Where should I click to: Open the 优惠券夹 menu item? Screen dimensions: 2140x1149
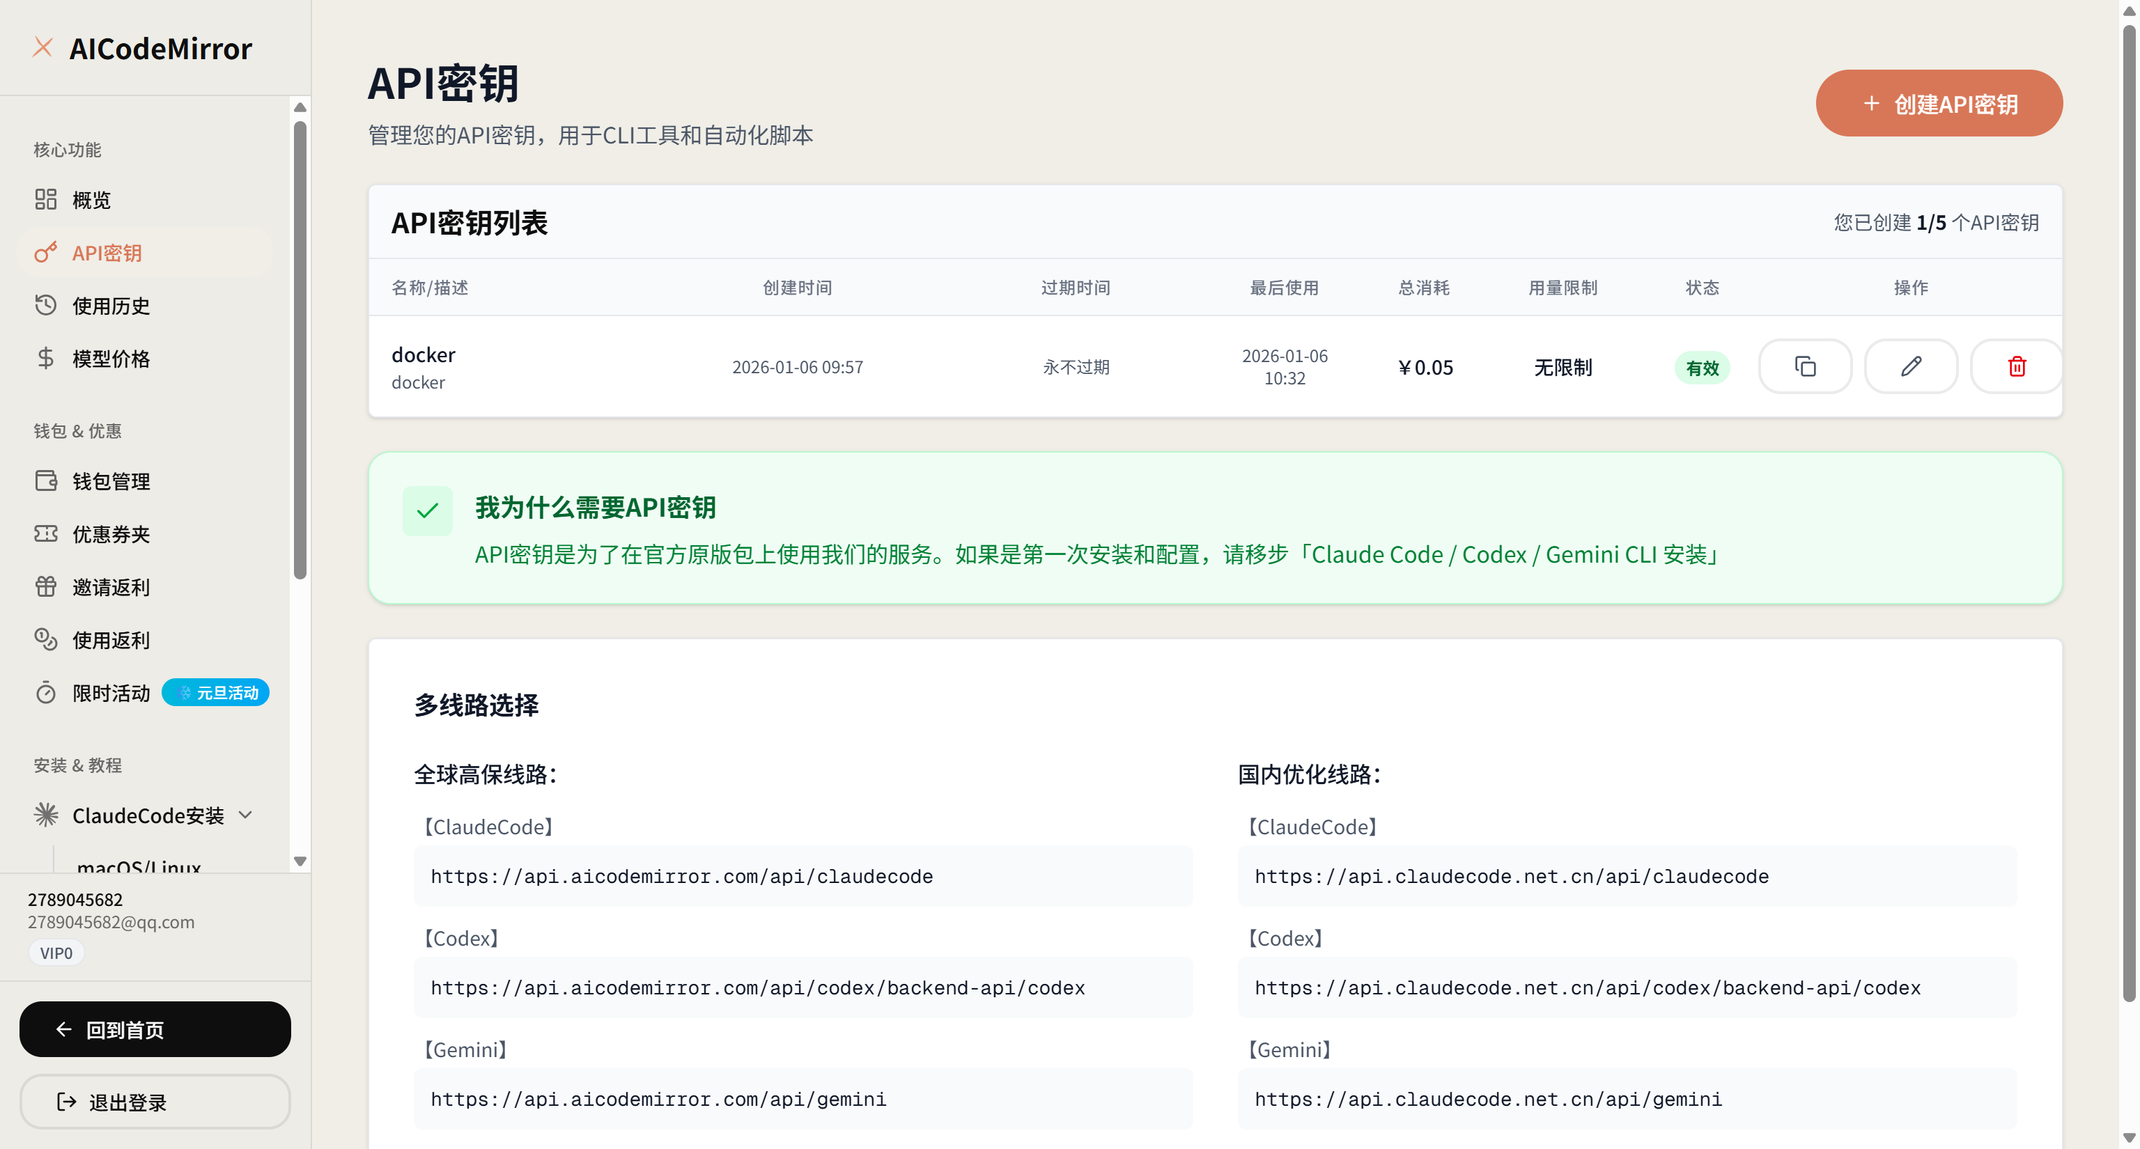pos(111,534)
